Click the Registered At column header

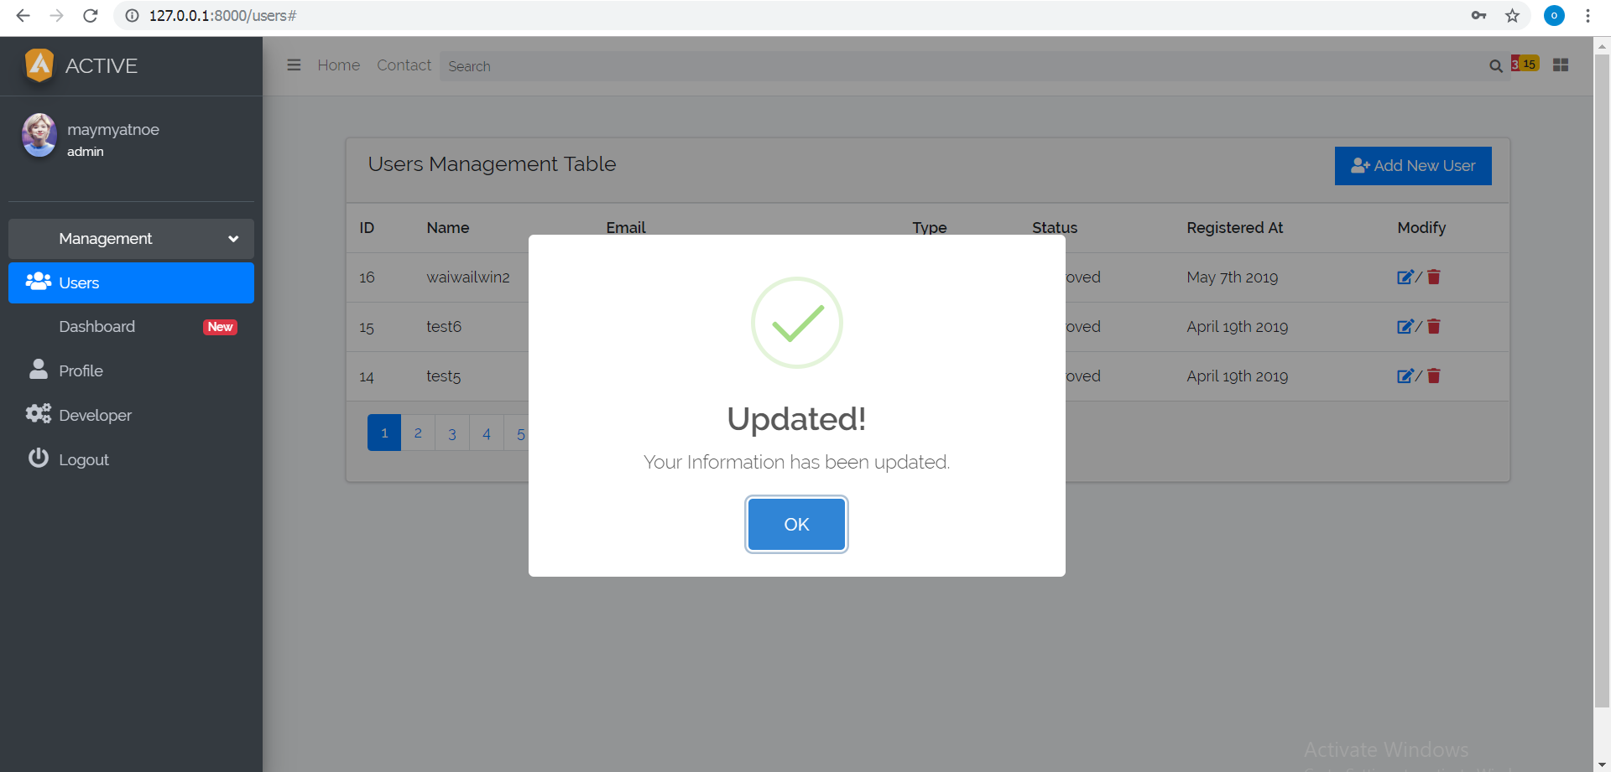(1234, 228)
